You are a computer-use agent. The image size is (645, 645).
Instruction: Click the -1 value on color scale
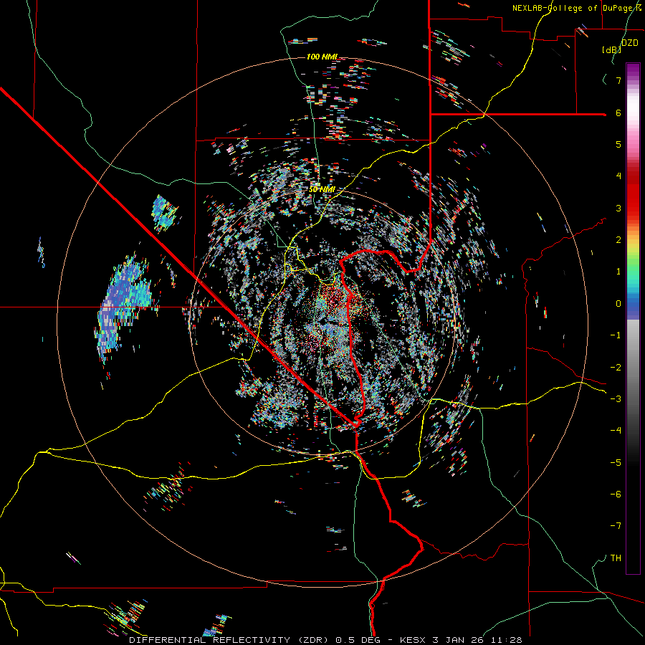[x=616, y=335]
